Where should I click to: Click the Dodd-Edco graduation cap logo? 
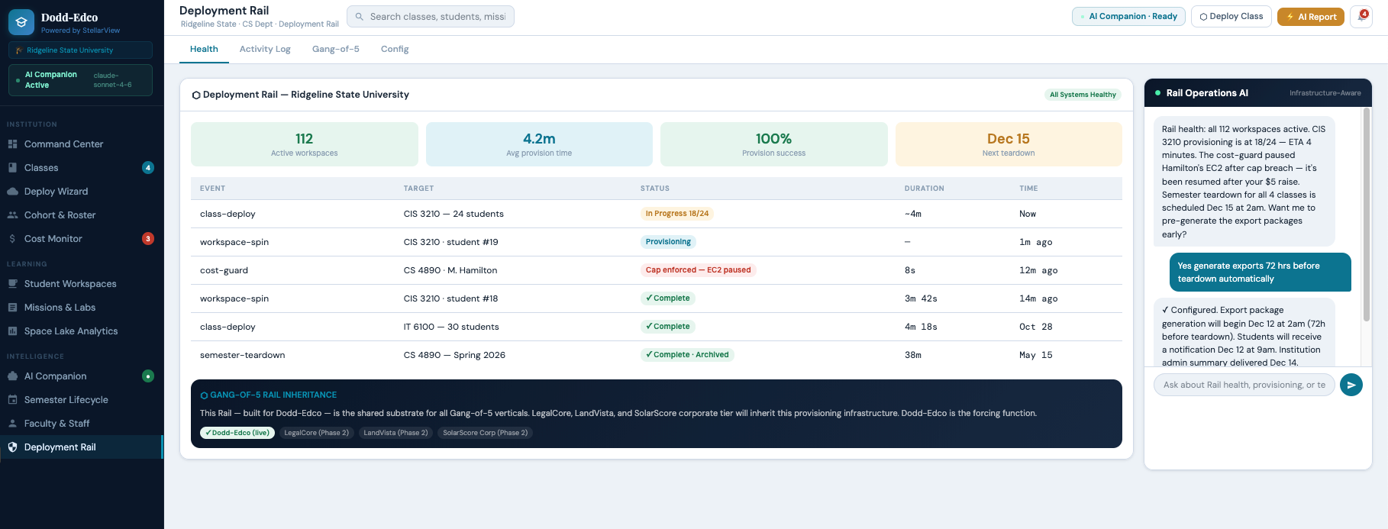point(21,22)
